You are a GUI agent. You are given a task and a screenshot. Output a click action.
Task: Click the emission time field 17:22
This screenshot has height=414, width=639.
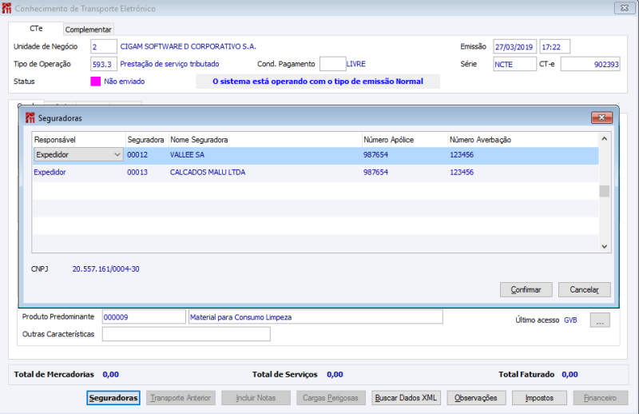point(554,46)
